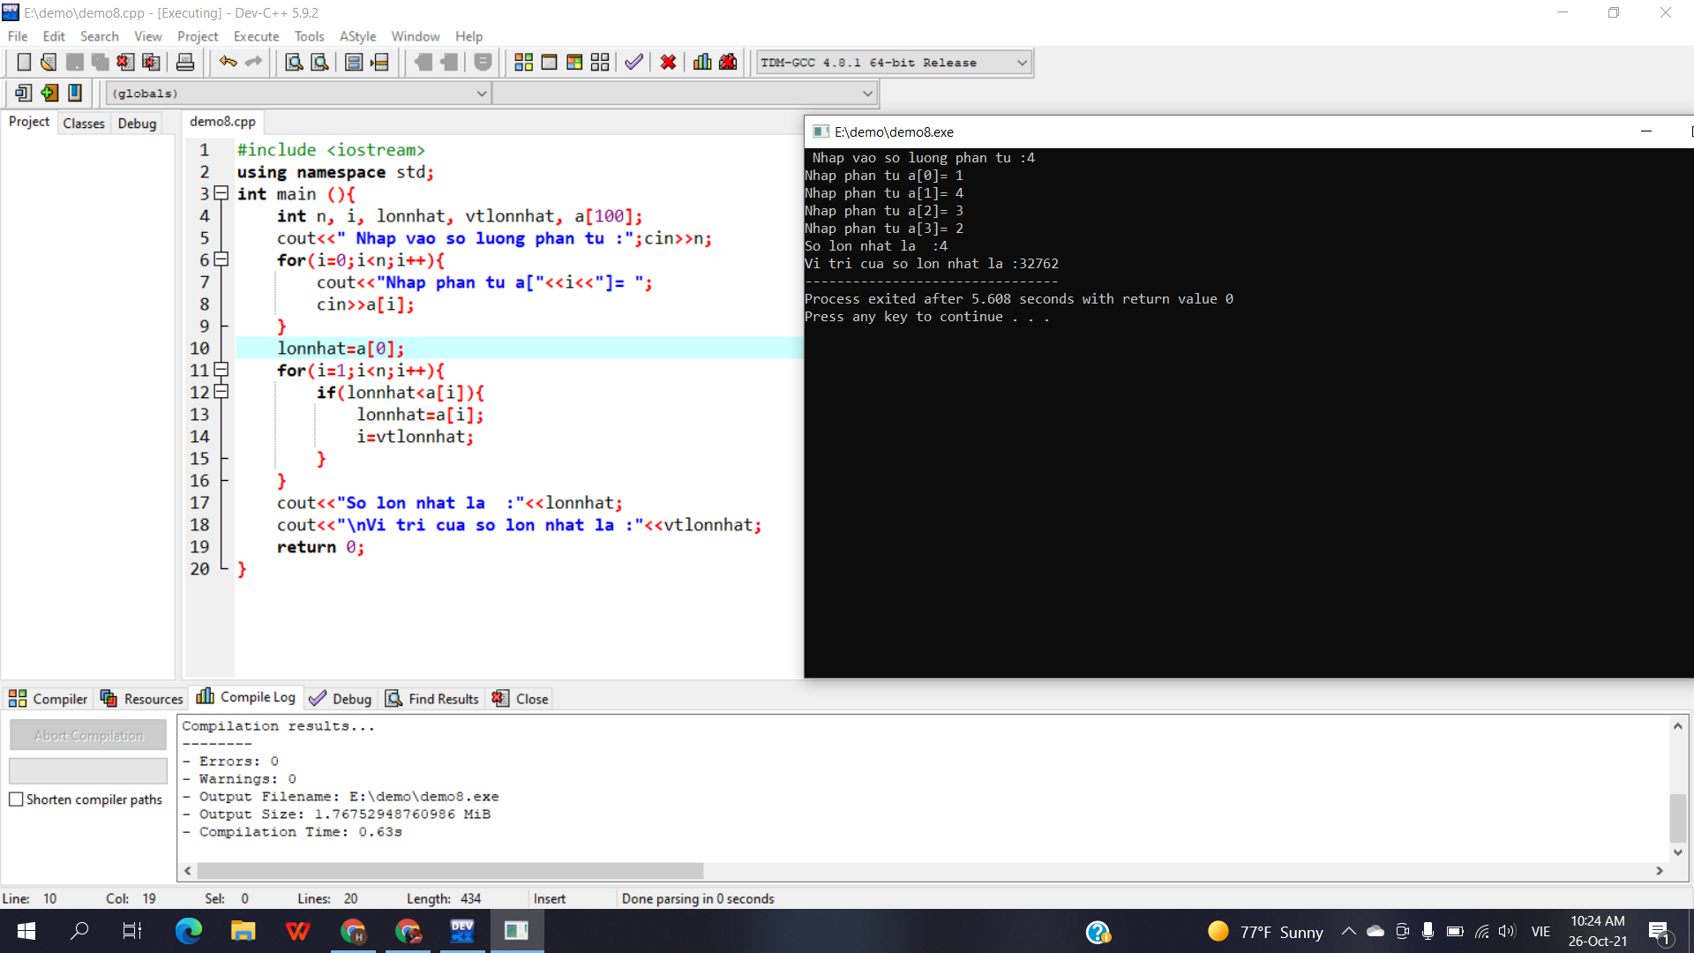Open the Search menu
The height and width of the screenshot is (953, 1694).
[99, 36]
